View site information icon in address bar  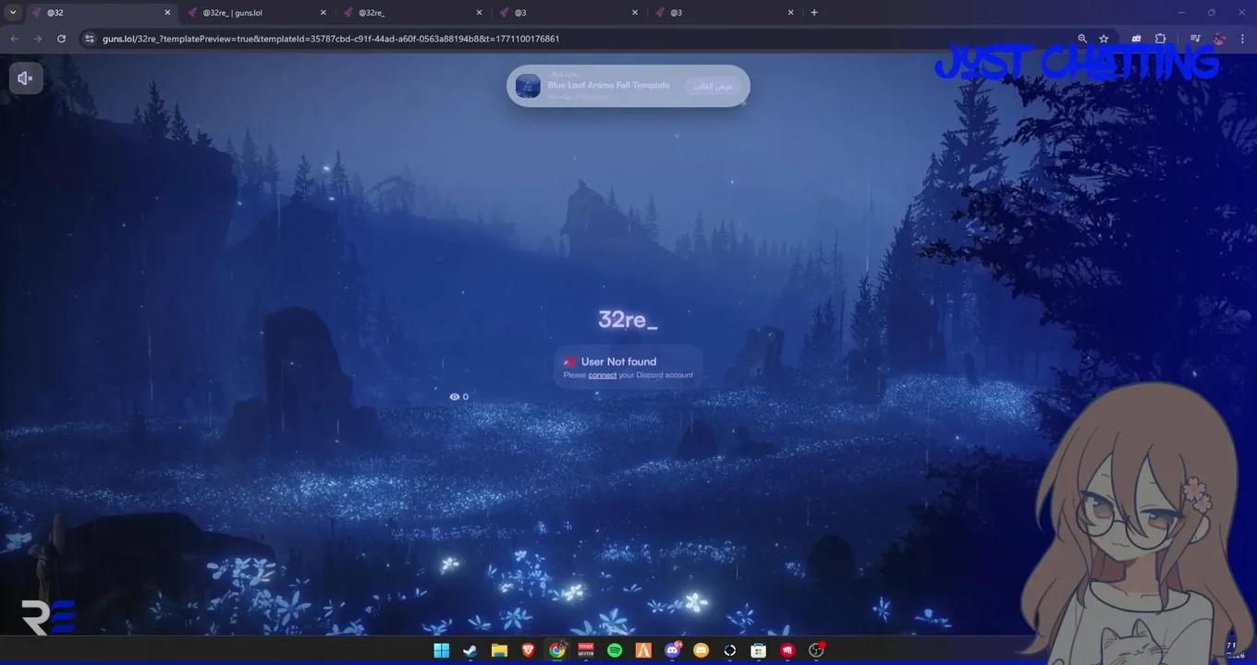coord(90,39)
